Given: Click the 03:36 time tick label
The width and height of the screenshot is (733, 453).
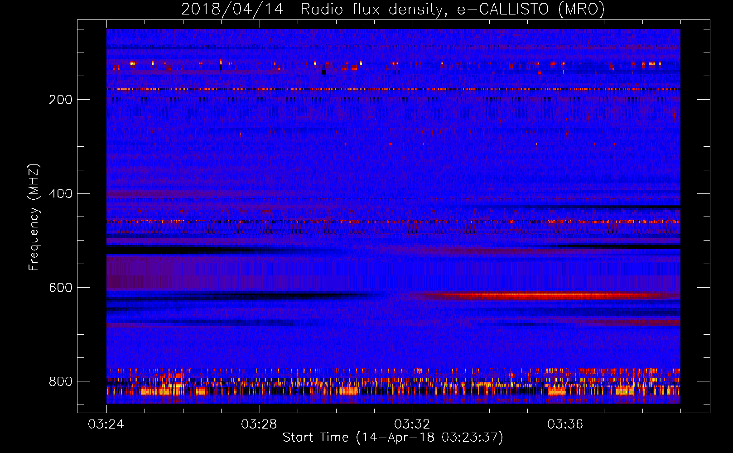Looking at the screenshot, I should [x=565, y=424].
